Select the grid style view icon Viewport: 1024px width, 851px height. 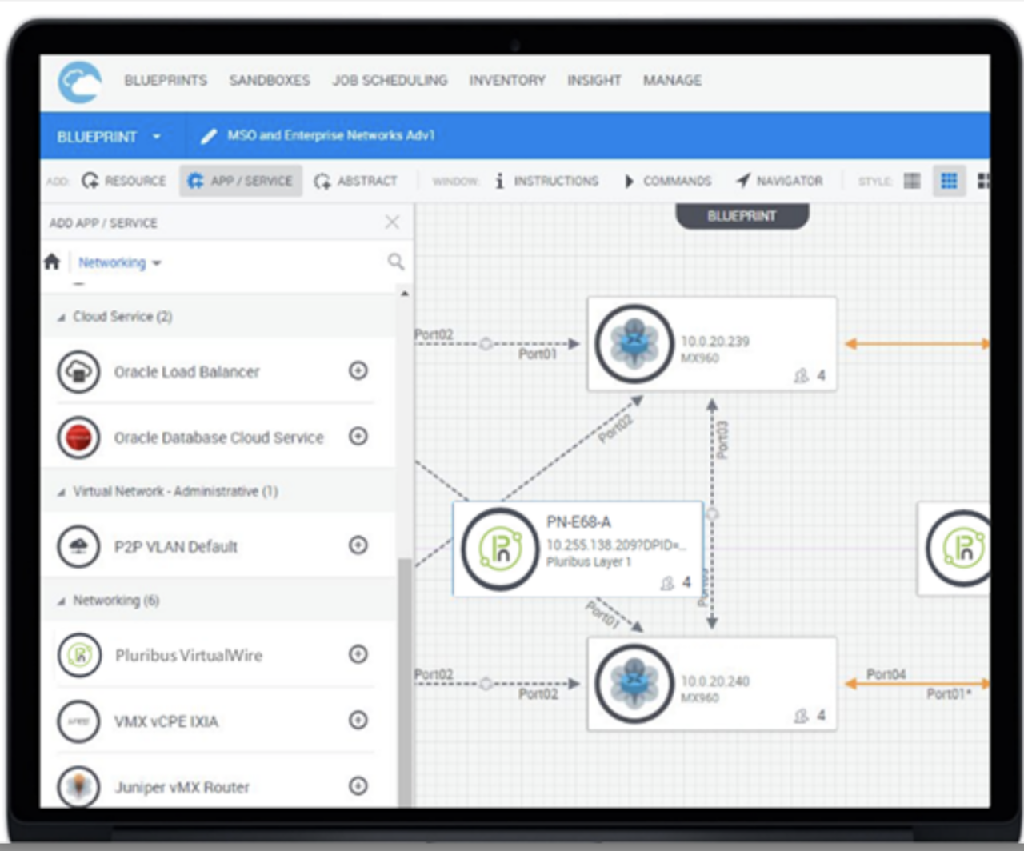tap(950, 181)
